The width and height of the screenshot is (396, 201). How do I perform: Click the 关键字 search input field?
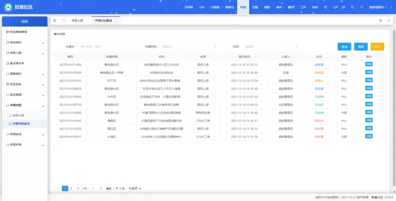[x=105, y=47]
